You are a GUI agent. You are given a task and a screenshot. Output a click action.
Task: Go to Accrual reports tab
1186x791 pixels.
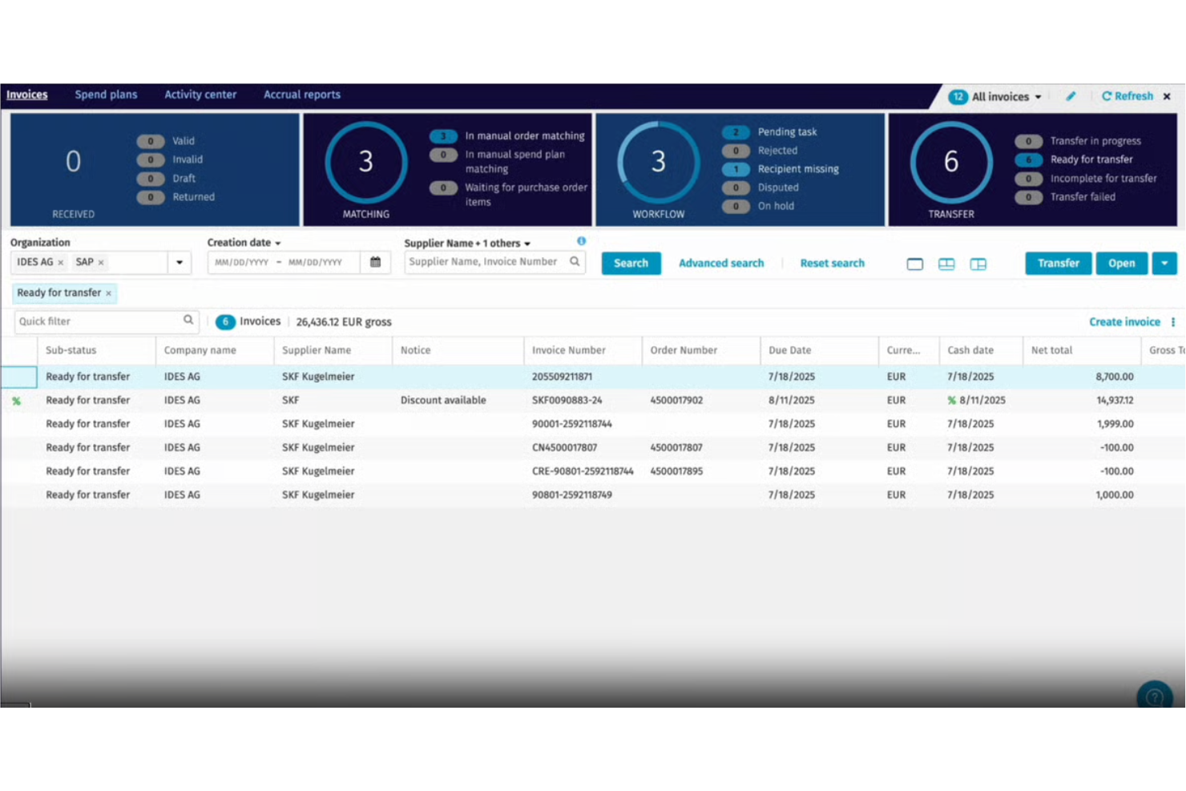(302, 95)
